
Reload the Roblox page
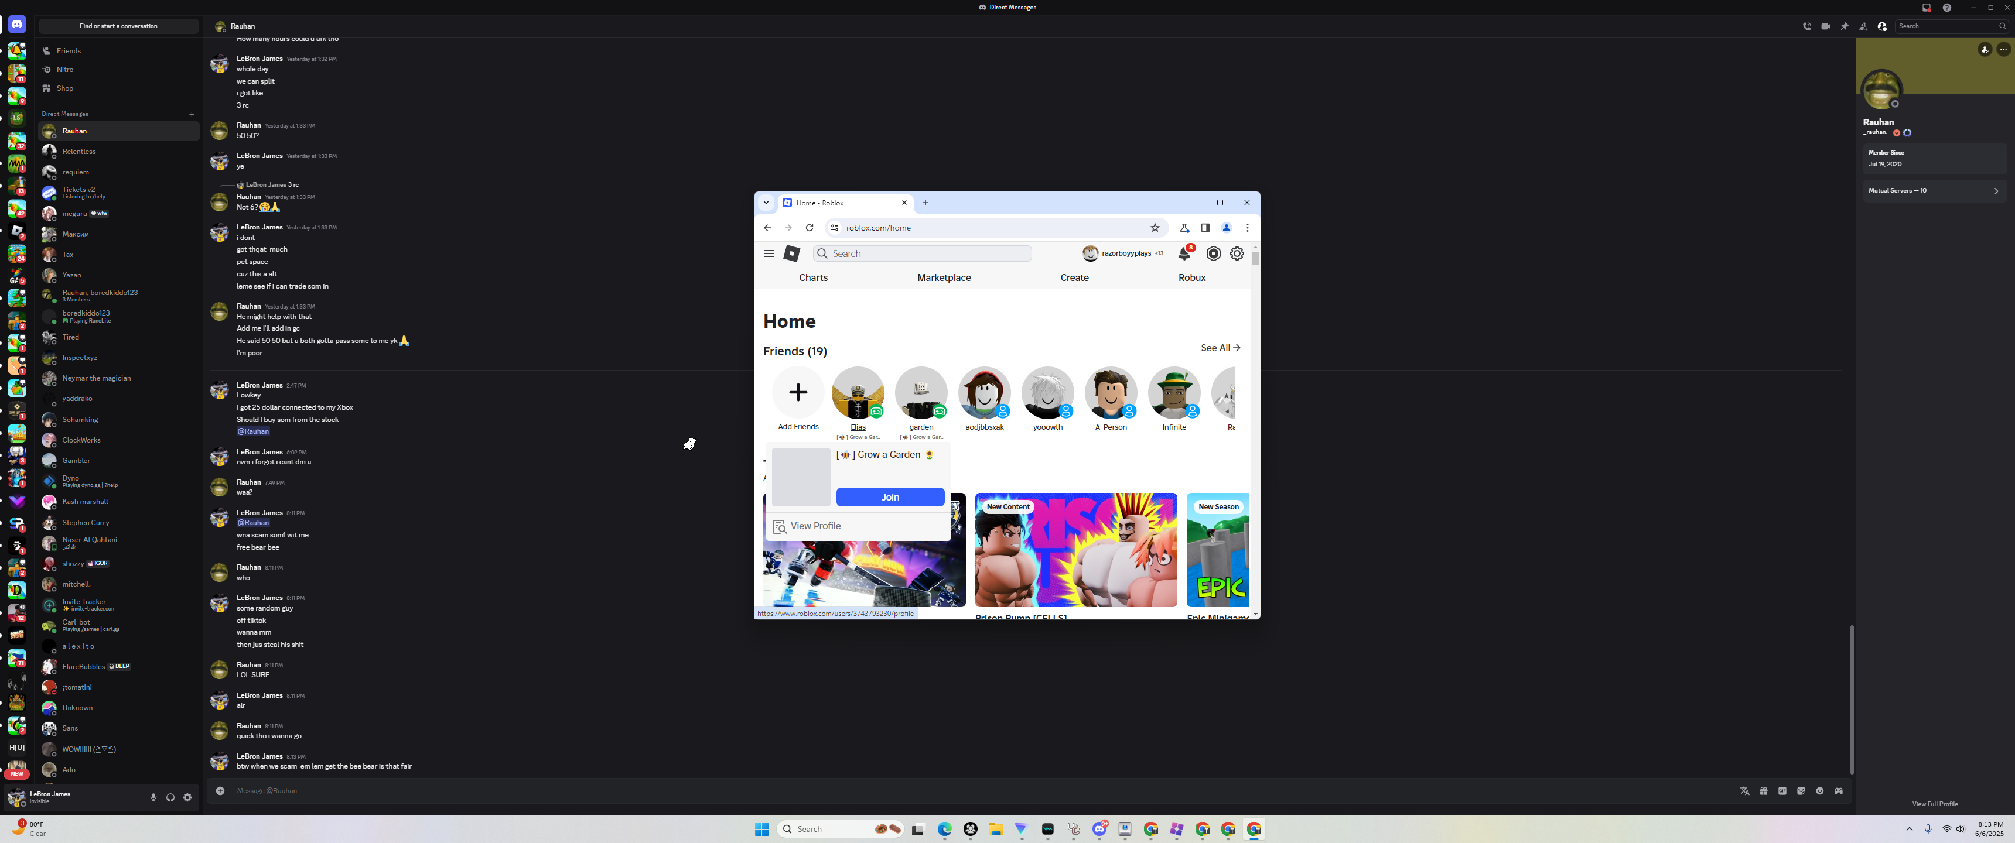810,228
